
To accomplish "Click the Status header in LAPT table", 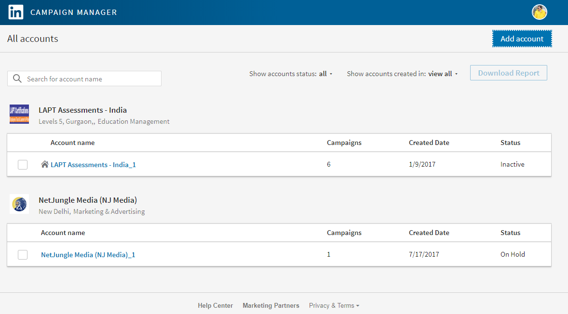I will click(511, 143).
